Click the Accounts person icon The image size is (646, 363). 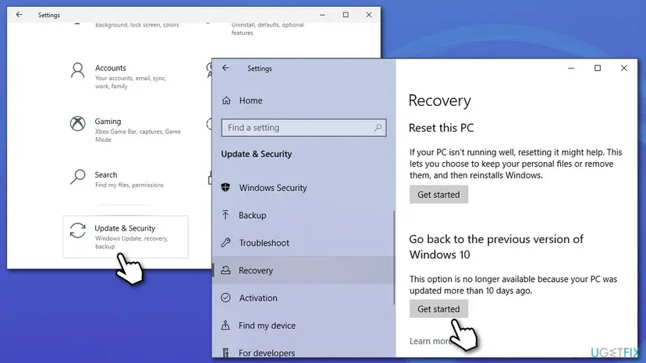[77, 71]
